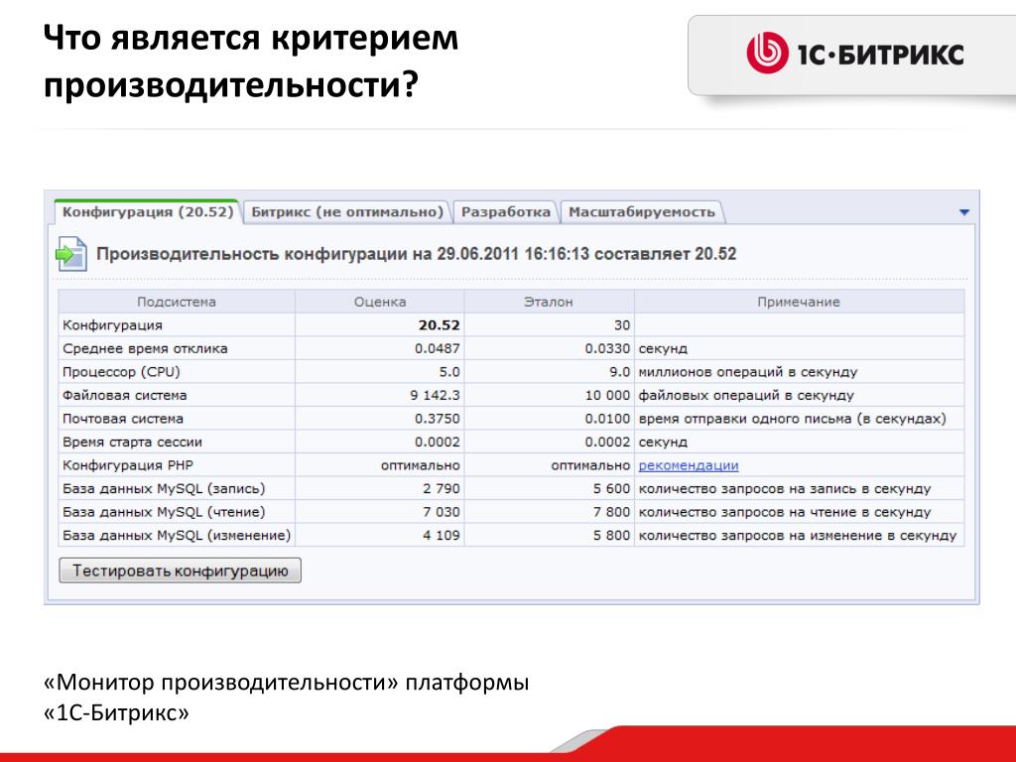Click the reference value 10 000

click(x=608, y=395)
